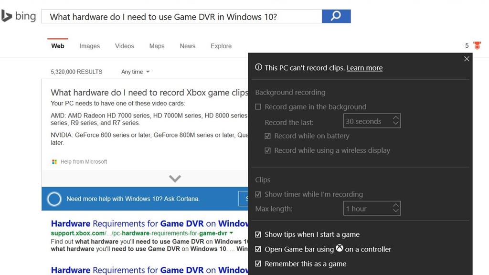Select the Web tab
This screenshot has width=489, height=275.
point(58,46)
